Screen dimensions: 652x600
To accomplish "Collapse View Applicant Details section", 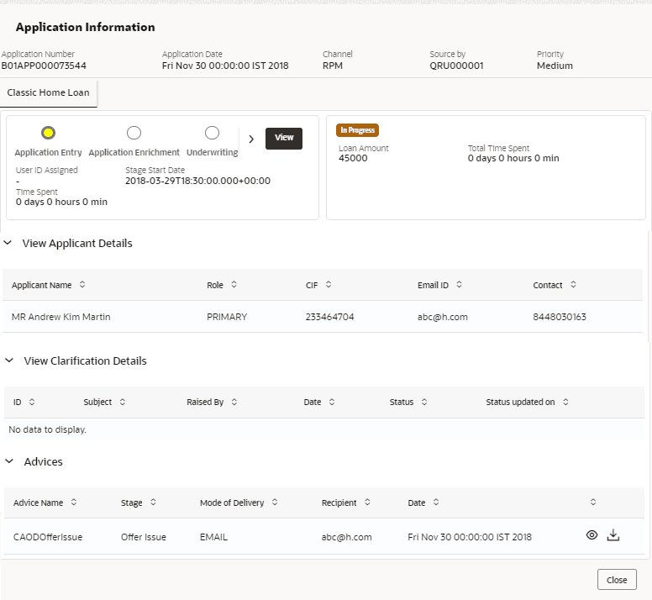I will tap(8, 243).
